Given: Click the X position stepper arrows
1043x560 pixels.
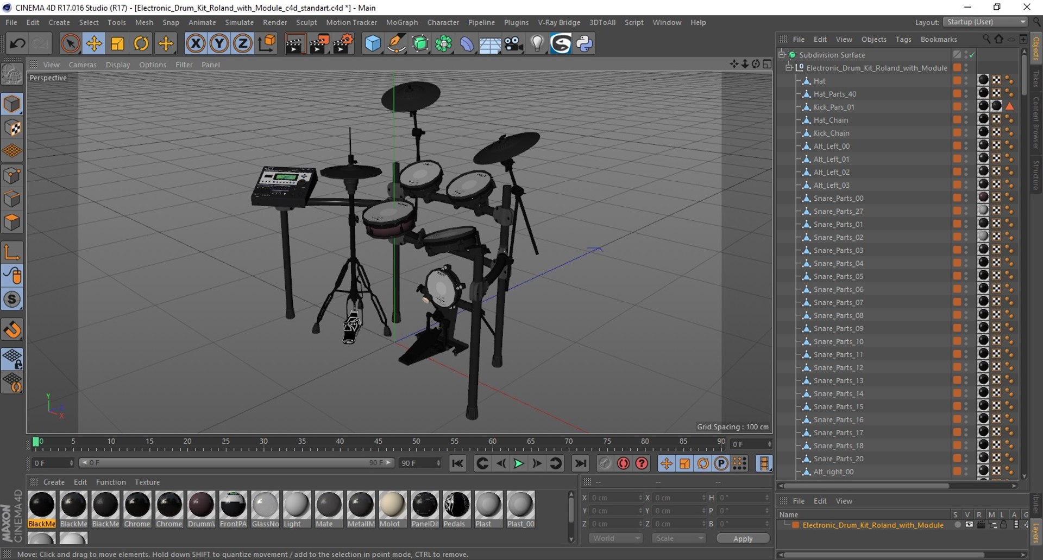Looking at the screenshot, I should pyautogui.click(x=640, y=498).
